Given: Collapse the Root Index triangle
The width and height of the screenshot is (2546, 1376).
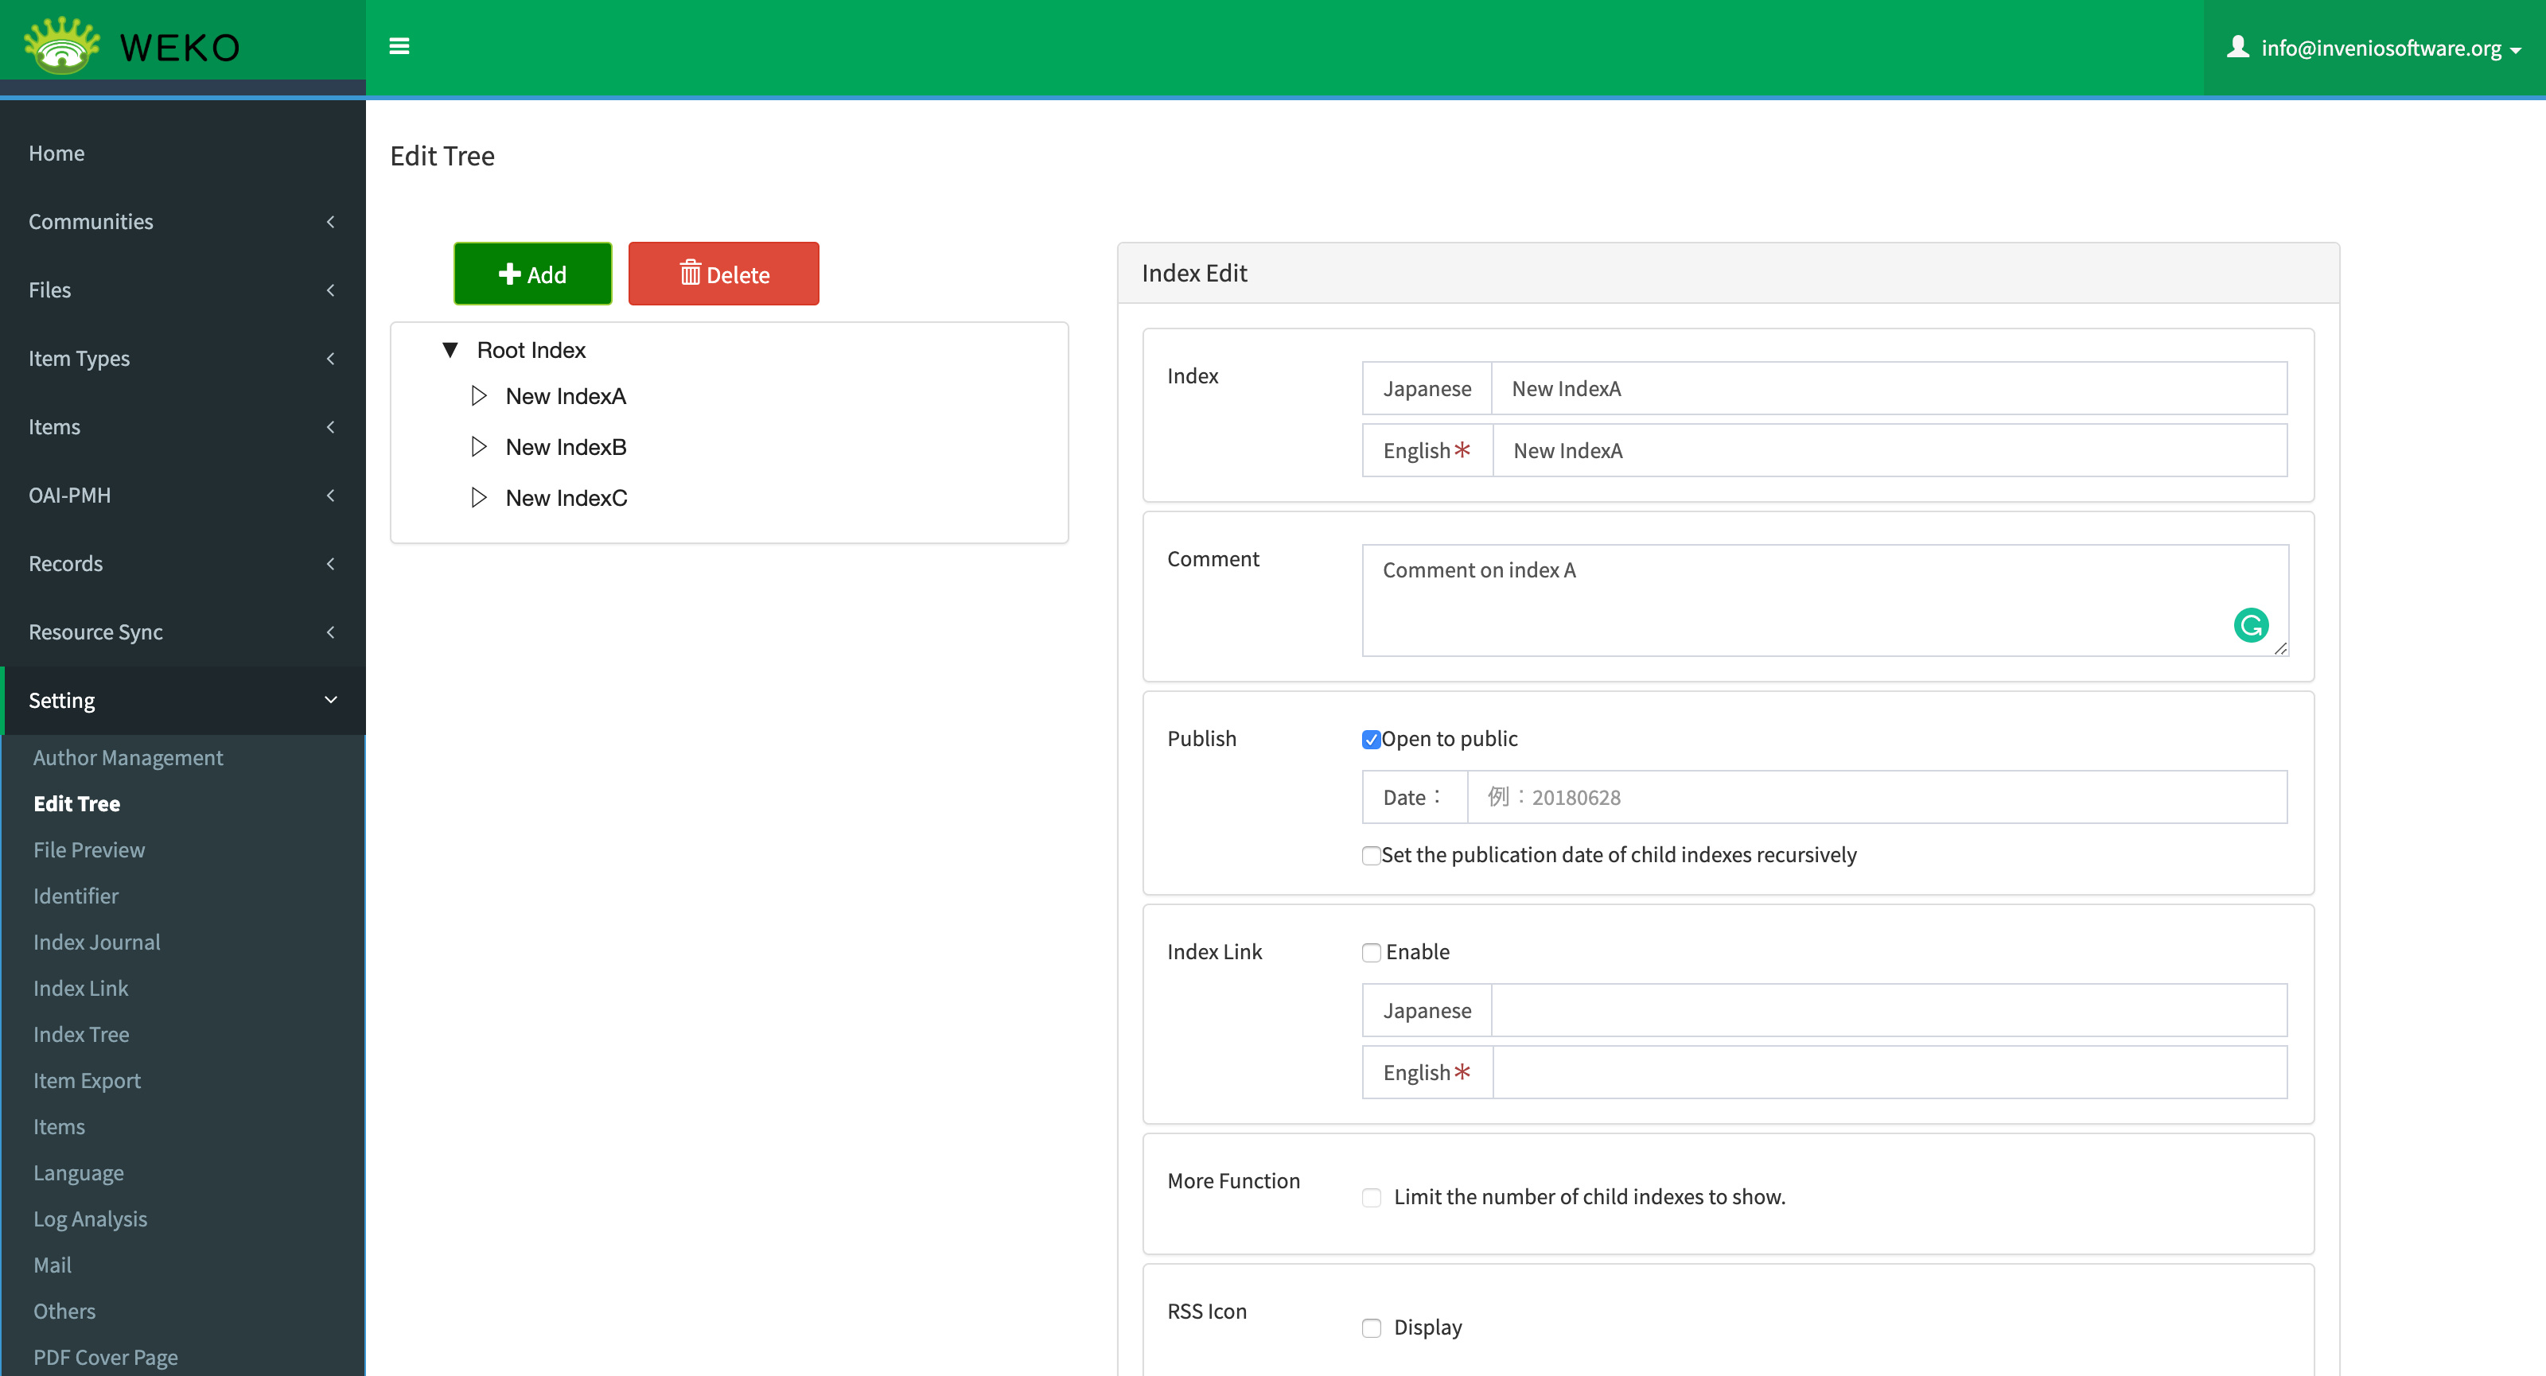Looking at the screenshot, I should 450,350.
